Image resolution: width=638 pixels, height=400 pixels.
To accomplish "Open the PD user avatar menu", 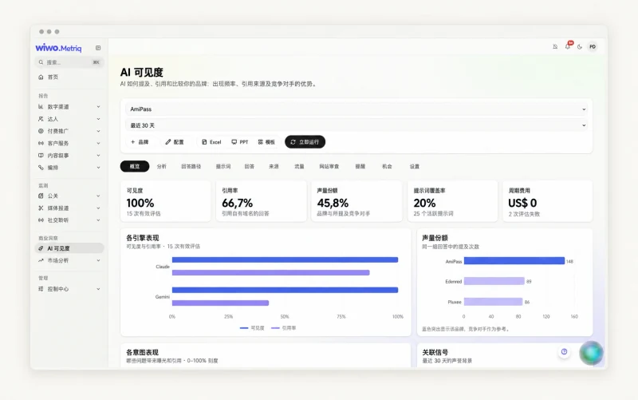I will click(x=593, y=47).
